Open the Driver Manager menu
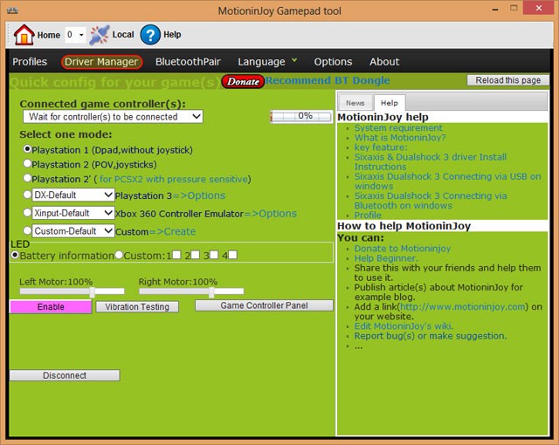 coord(101,62)
